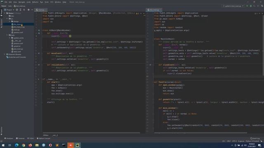Collapse the Robot root folder
Screen dimensions: 264x148
point(5,13)
